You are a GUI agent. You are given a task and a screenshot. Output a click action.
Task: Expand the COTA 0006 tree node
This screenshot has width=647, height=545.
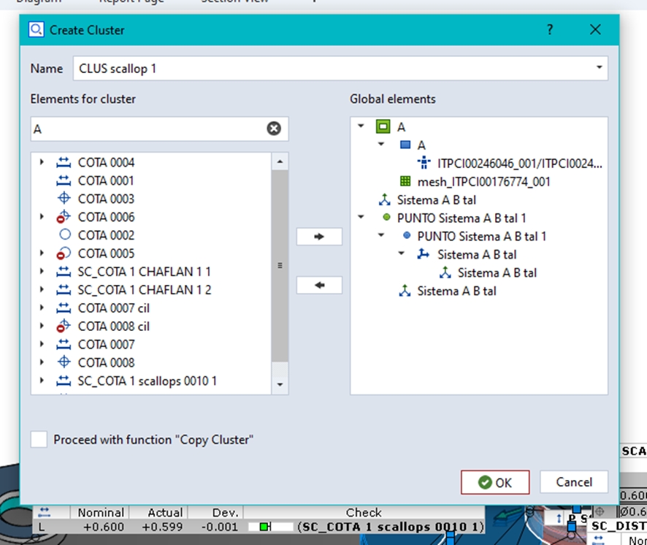pos(42,217)
